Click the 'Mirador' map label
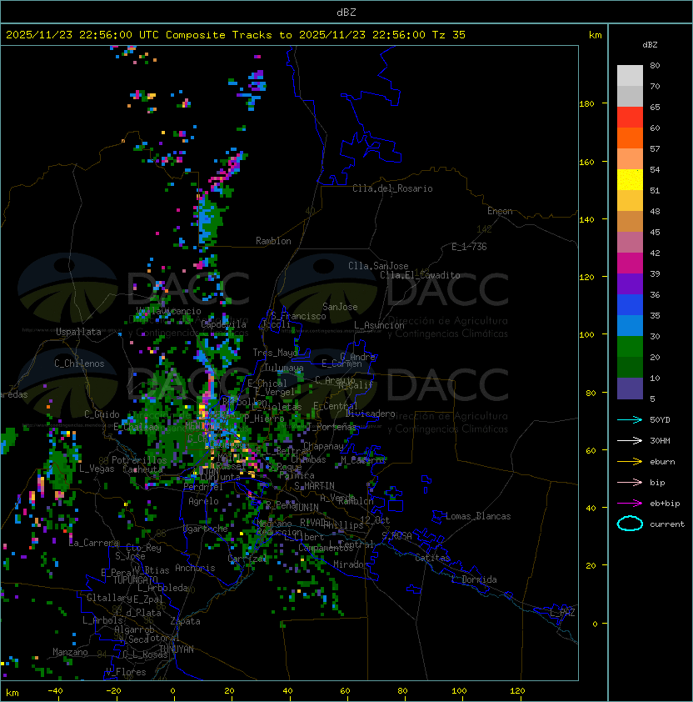Image resolution: width=693 pixels, height=702 pixels. tap(351, 564)
